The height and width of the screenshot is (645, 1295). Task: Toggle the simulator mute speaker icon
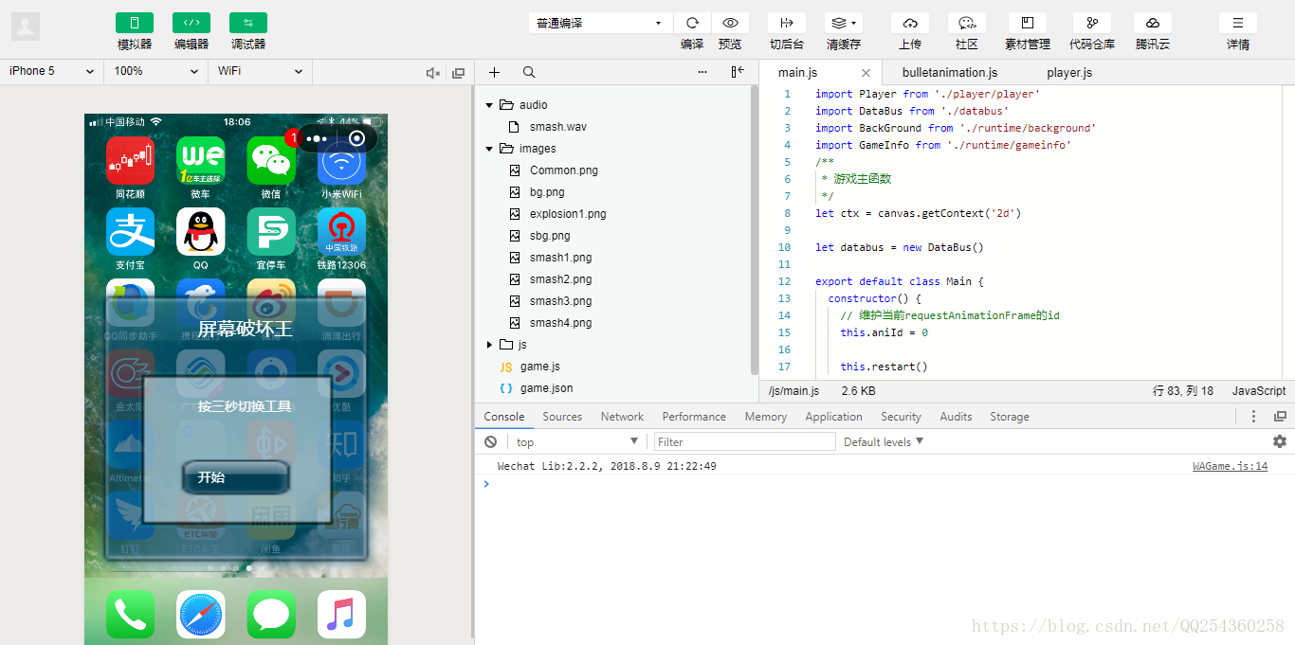pyautogui.click(x=433, y=72)
